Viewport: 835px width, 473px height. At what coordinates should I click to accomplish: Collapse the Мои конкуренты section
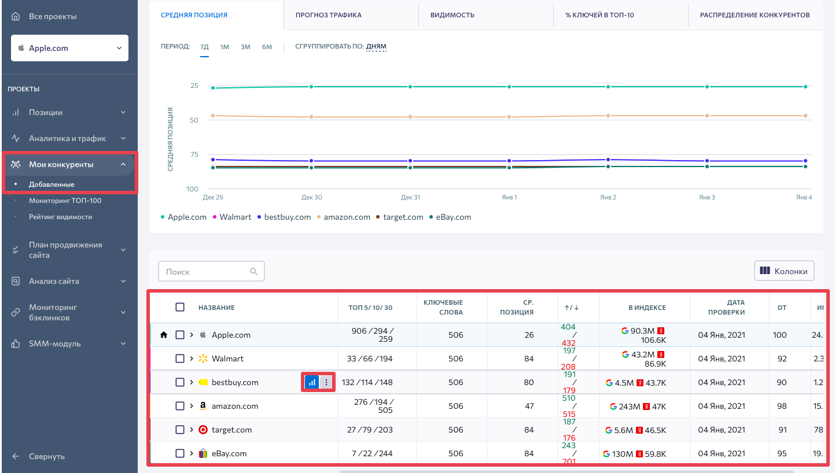click(x=123, y=165)
